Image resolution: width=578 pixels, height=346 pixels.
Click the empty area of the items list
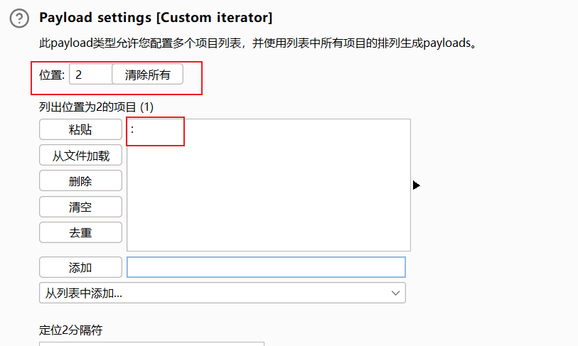(268, 199)
